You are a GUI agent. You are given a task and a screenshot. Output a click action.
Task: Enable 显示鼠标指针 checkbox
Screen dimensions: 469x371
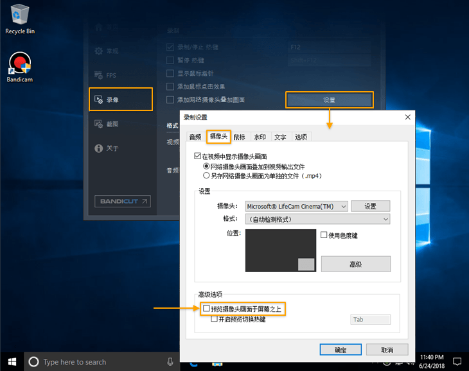(170, 73)
